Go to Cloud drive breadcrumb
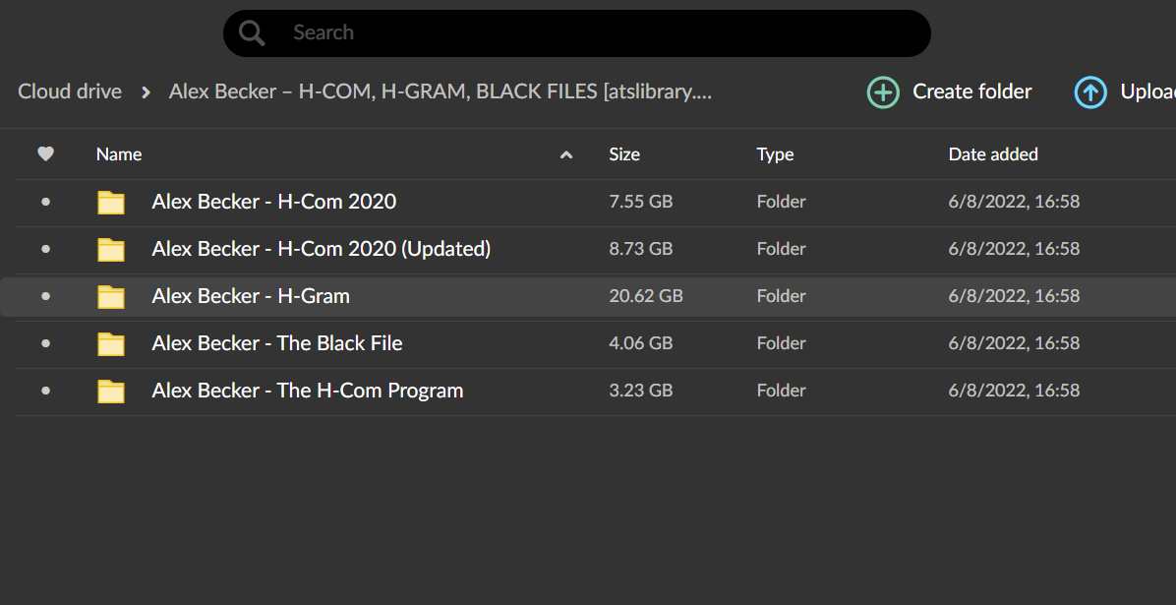 click(70, 91)
